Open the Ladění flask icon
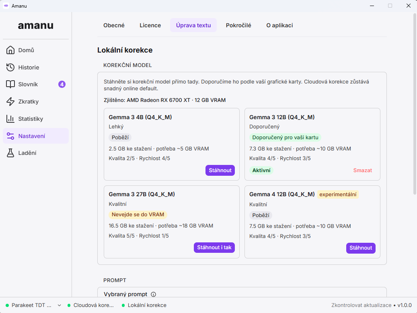The image size is (417, 313). 10,153
